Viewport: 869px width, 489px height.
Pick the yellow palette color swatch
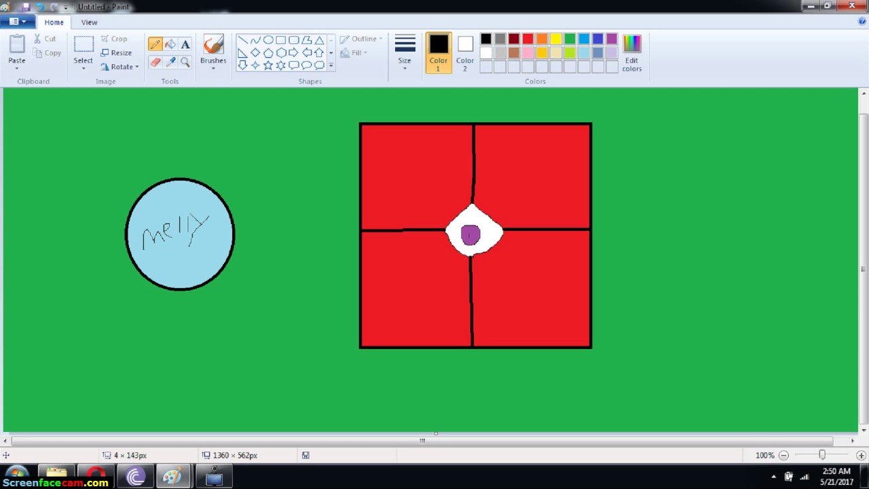[x=555, y=39]
